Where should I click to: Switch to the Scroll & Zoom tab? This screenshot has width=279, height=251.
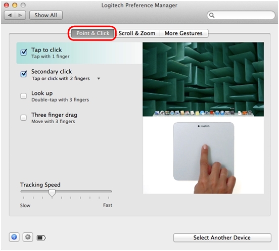pos(137,33)
